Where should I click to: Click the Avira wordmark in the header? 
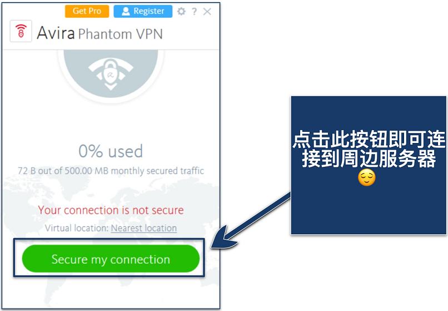pos(56,33)
